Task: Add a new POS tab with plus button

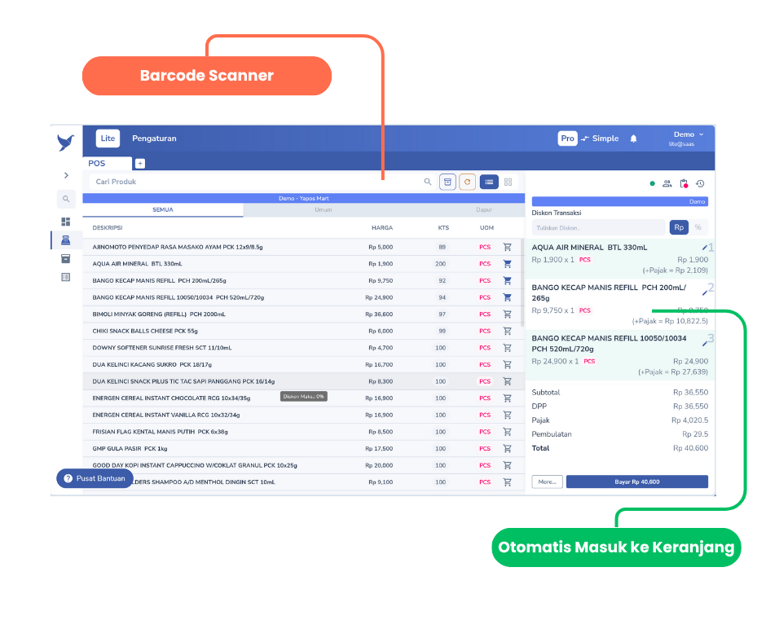Action: [140, 164]
